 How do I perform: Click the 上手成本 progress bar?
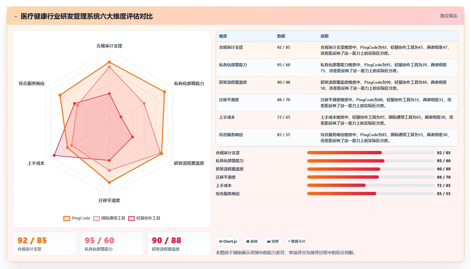(371, 185)
